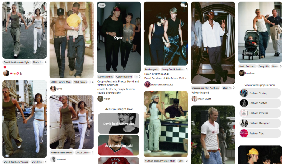Select the 2000s Fashion Men tag
Screen dimensions: 284x164
[61, 82]
